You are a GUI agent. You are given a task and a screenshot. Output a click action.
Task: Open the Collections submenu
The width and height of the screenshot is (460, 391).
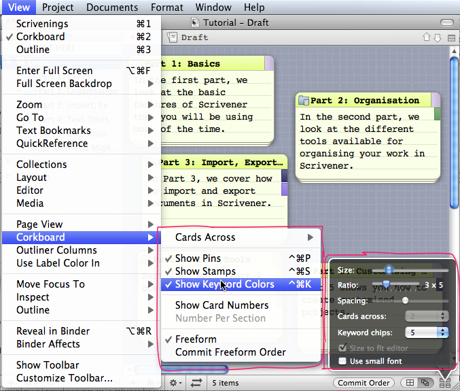pos(82,165)
